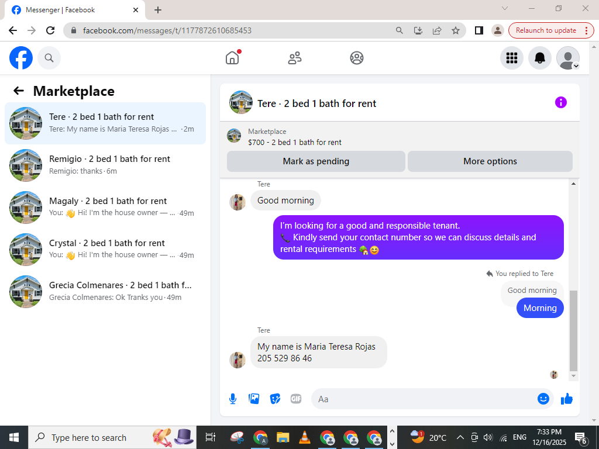Open conversation information purple icon
The width and height of the screenshot is (599, 449).
click(560, 102)
